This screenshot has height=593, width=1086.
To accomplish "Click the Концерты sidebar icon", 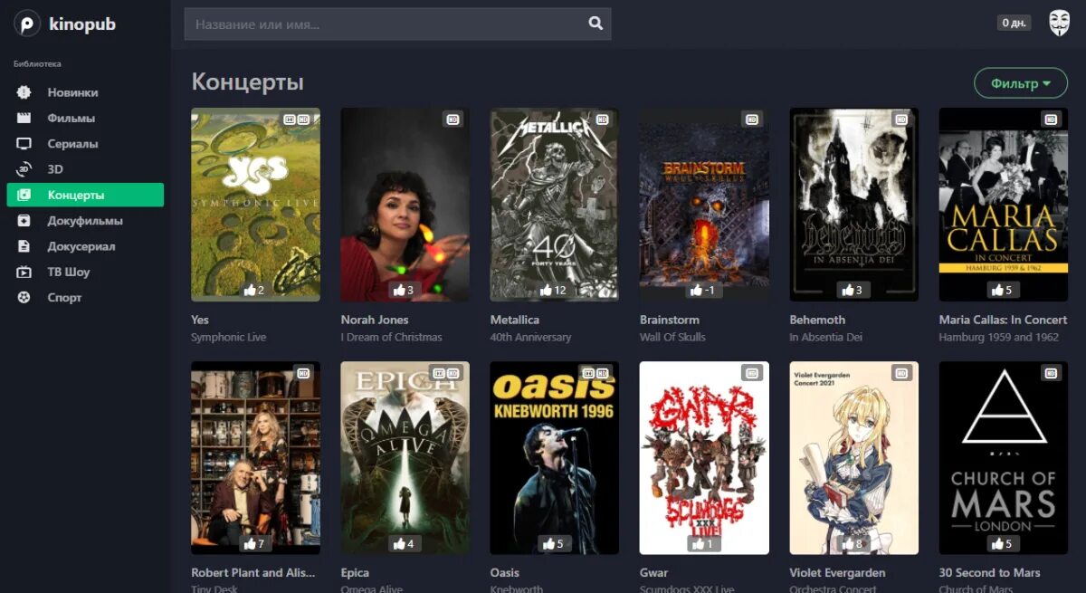I will click(x=24, y=195).
